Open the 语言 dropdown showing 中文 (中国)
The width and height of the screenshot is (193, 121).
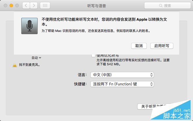click(x=122, y=75)
